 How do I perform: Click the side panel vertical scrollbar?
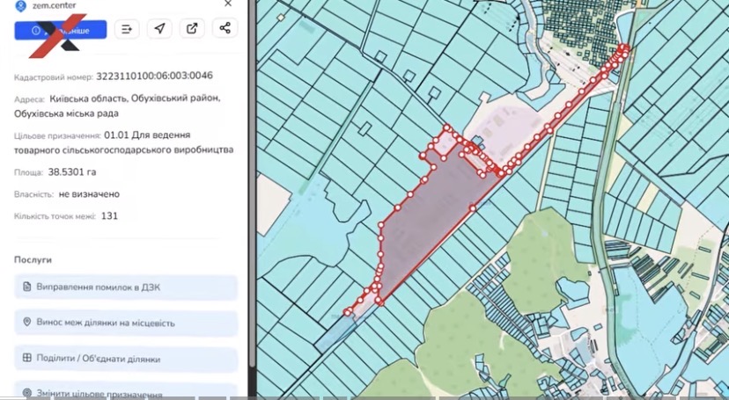(x=252, y=185)
